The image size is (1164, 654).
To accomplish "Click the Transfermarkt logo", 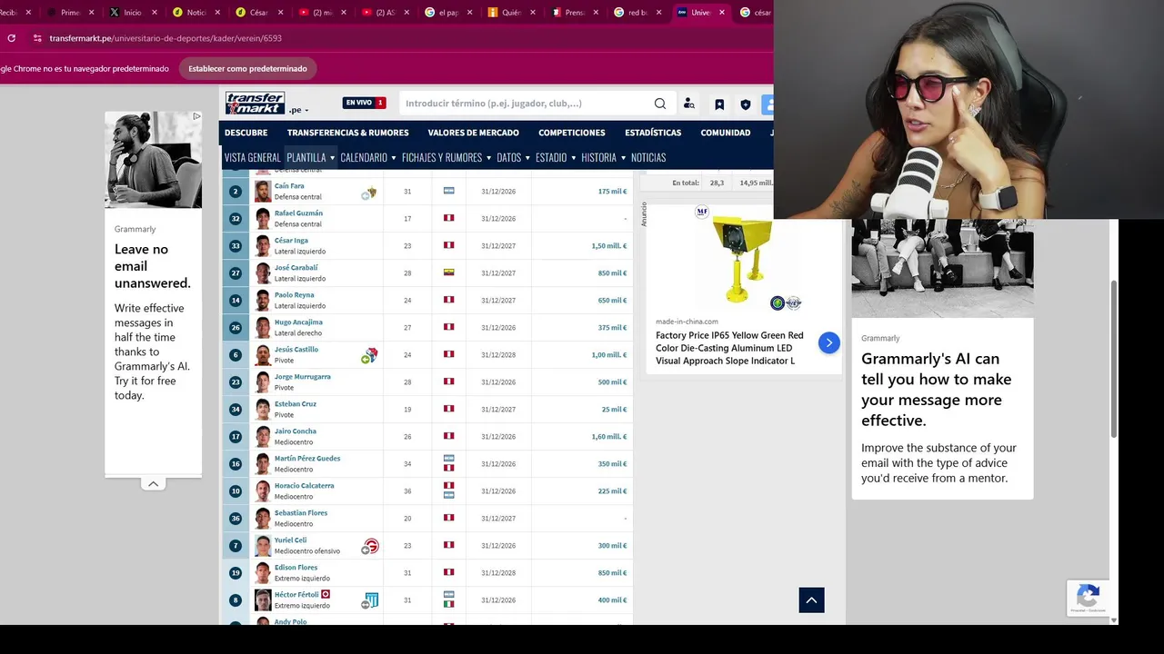I will tap(255, 103).
